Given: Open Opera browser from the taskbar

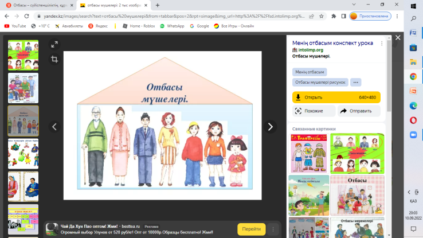Looking at the screenshot, I should tap(413, 120).
